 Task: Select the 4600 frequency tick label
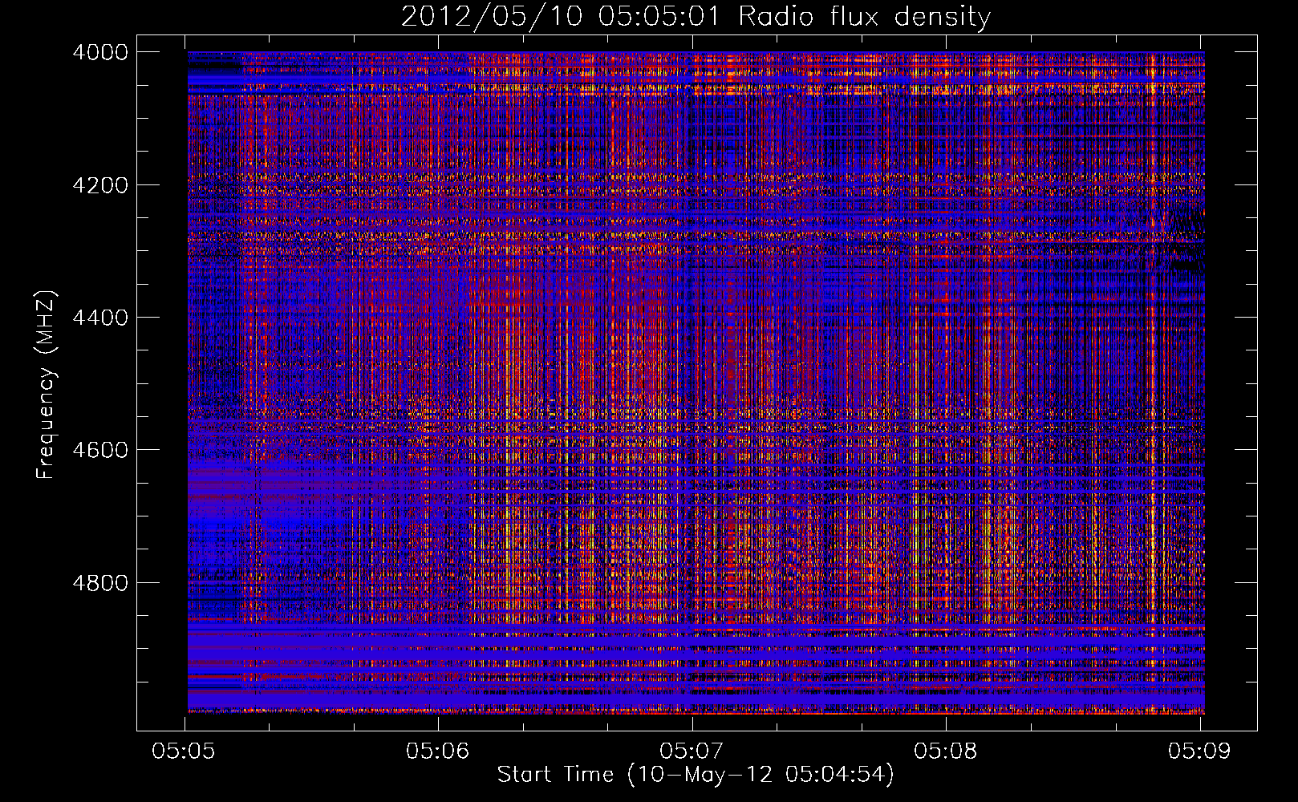(x=100, y=450)
